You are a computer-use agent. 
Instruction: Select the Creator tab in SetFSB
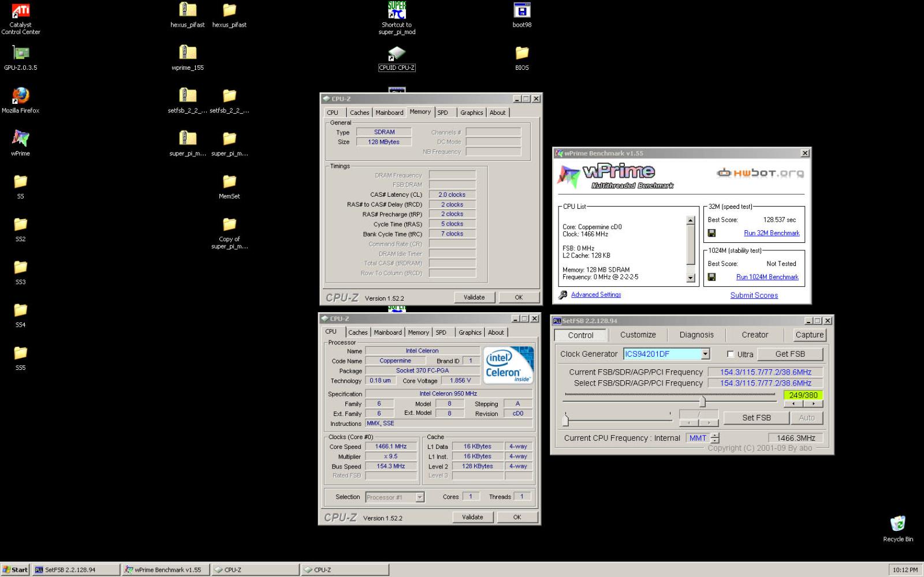click(x=755, y=335)
